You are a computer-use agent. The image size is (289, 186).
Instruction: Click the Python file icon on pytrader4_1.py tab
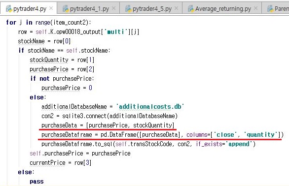[x=66, y=9]
